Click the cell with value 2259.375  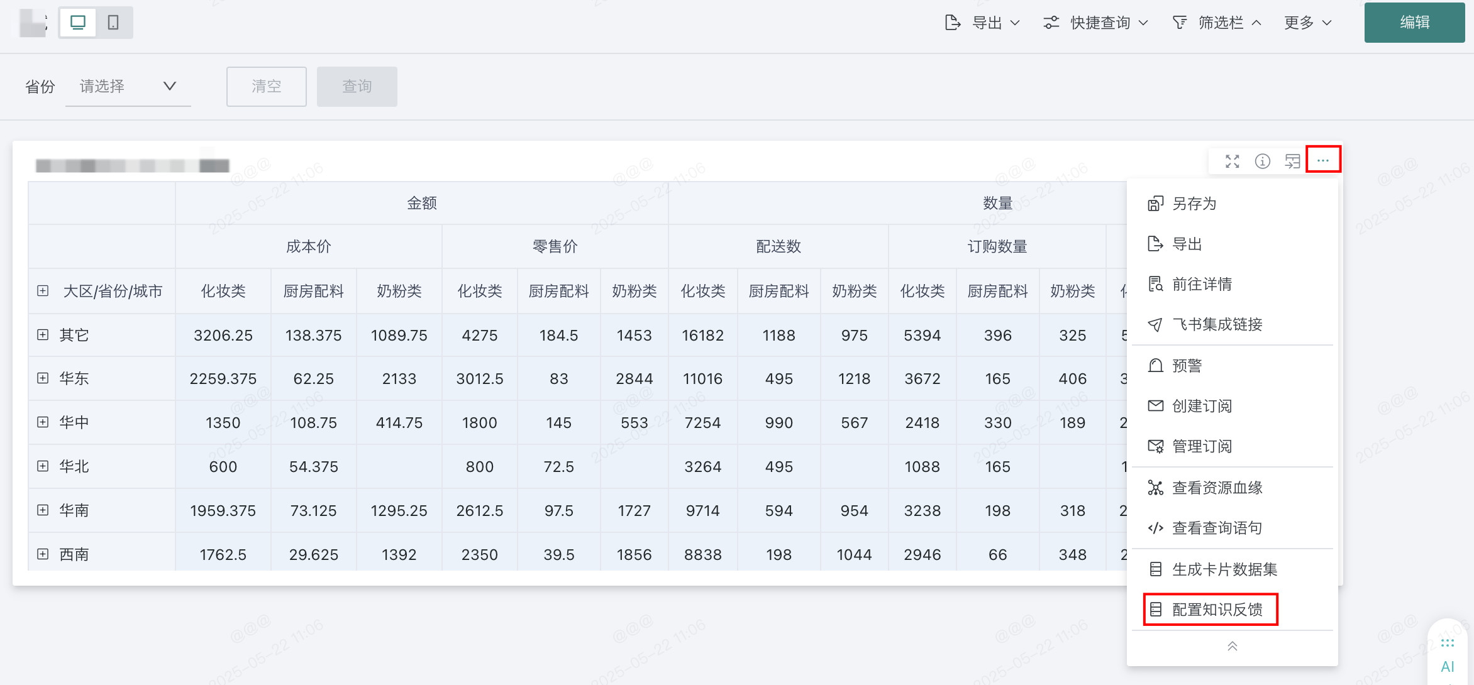tap(223, 378)
